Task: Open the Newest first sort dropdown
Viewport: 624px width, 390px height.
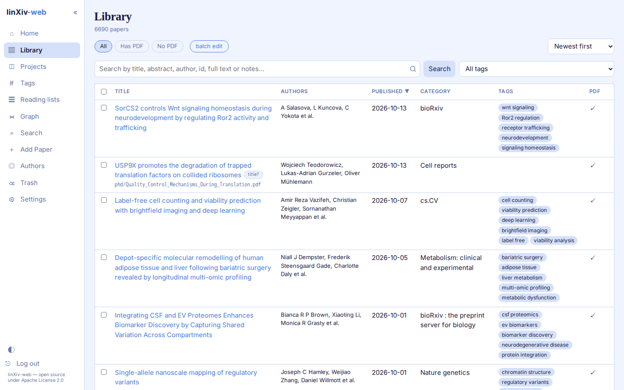Action: pos(581,46)
